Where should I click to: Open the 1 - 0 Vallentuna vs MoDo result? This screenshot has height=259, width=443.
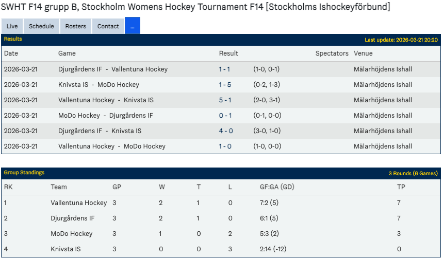point(225,146)
